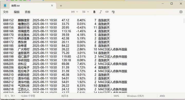Click stock name 统联精密
Viewport: 185px width, 100px height.
pos(24,75)
